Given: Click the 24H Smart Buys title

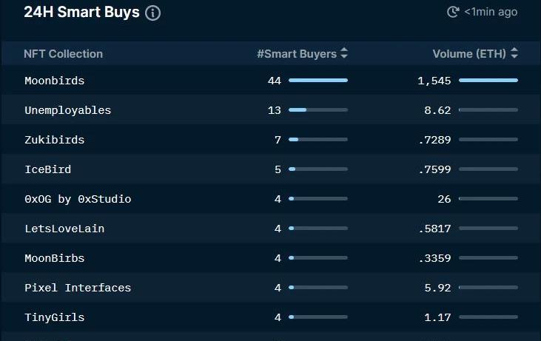Looking at the screenshot, I should pyautogui.click(x=81, y=12).
